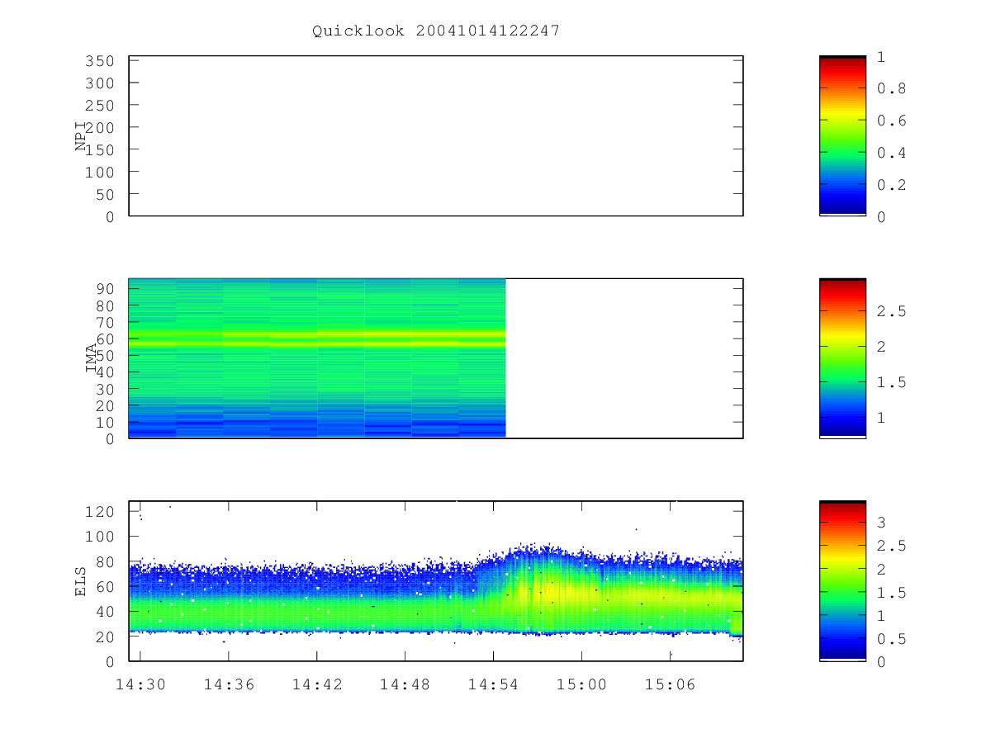The width and height of the screenshot is (991, 743).
Task: Click the NPI color bar scale
Action: [842, 136]
